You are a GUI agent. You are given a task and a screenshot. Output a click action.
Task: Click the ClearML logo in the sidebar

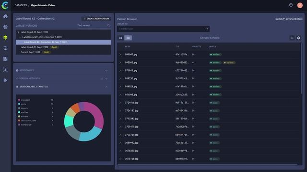coord(5,5)
